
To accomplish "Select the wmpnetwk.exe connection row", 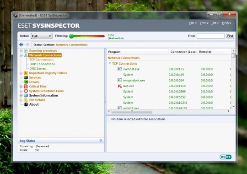I will tap(169, 80).
